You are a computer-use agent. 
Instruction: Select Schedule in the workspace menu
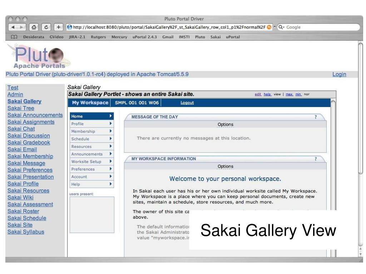click(92, 139)
